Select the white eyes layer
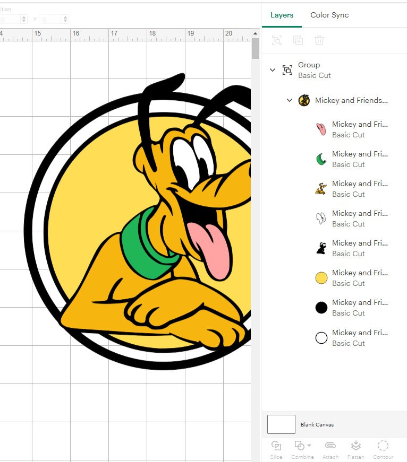Screen dimensions: 407x462 (x=351, y=219)
